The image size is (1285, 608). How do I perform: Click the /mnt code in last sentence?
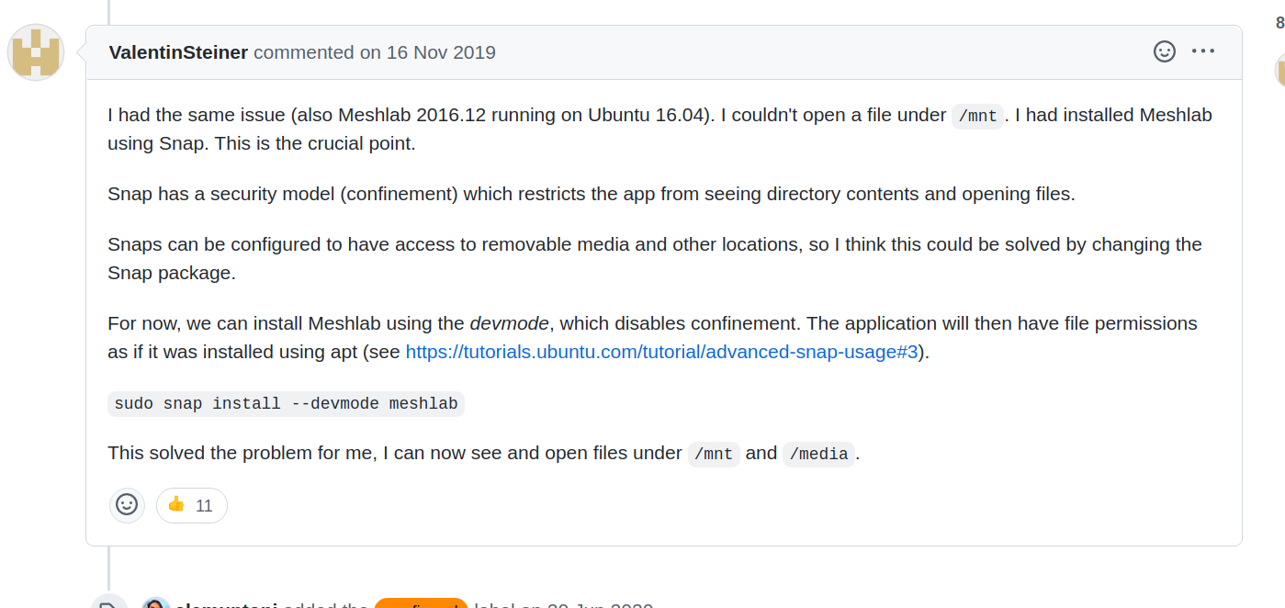(x=714, y=454)
